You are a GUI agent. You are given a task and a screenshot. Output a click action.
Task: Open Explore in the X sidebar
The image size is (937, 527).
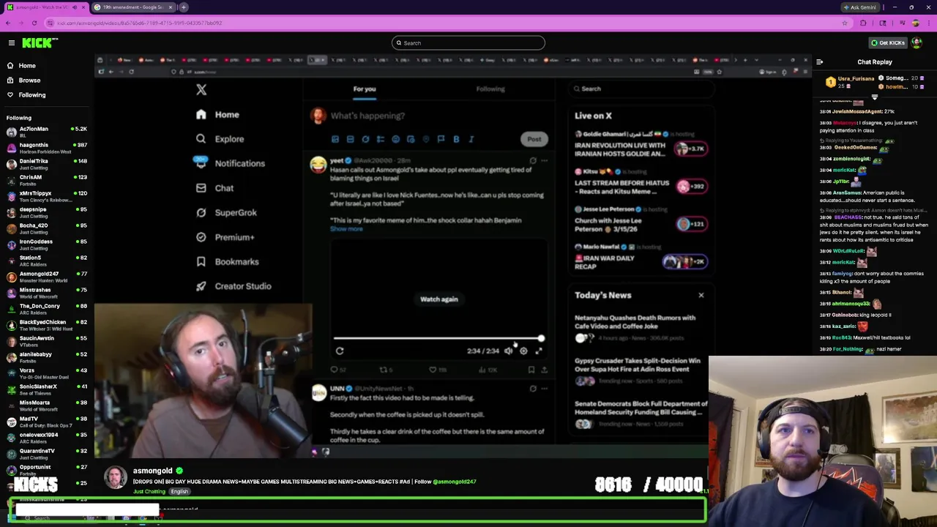click(x=220, y=139)
